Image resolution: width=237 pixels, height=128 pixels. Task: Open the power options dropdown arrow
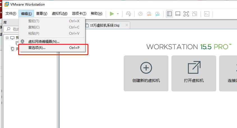click(x=118, y=14)
